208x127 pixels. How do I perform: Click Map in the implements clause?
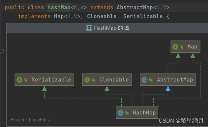click(x=59, y=16)
